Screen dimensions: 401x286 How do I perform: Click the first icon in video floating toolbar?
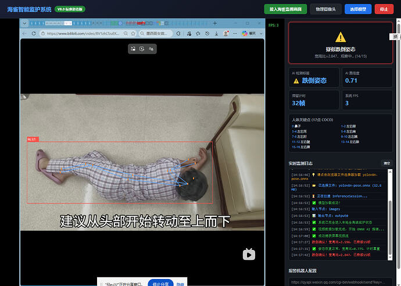[x=133, y=49]
